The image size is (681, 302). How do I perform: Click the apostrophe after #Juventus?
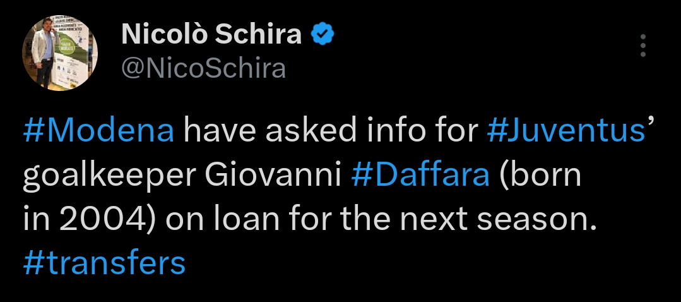click(651, 123)
